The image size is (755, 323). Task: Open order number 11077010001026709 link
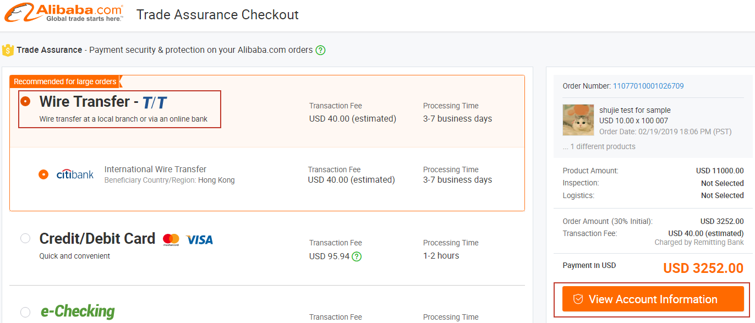(x=648, y=86)
